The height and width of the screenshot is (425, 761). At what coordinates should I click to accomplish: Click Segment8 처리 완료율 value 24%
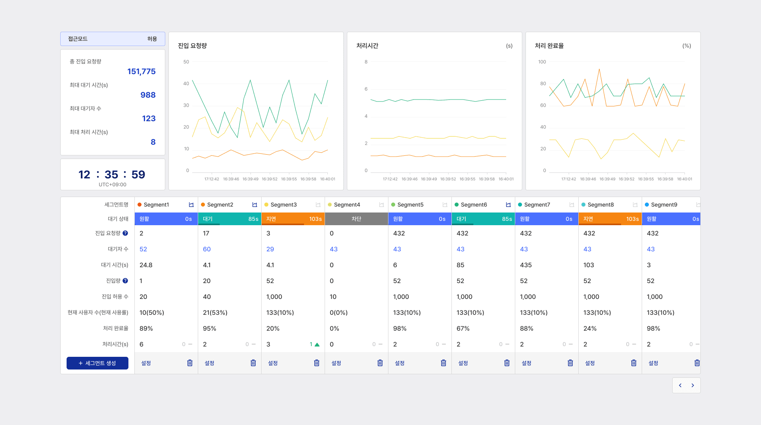[x=590, y=328]
